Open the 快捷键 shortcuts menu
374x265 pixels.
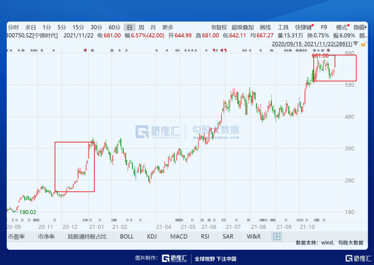[303, 27]
